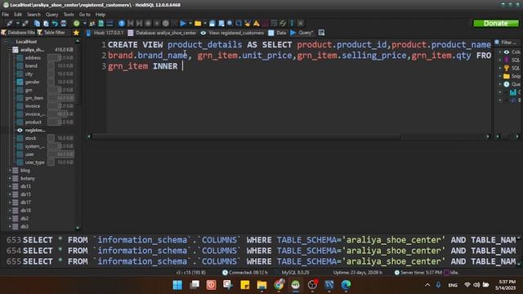Open the Help menu

pos(101,15)
